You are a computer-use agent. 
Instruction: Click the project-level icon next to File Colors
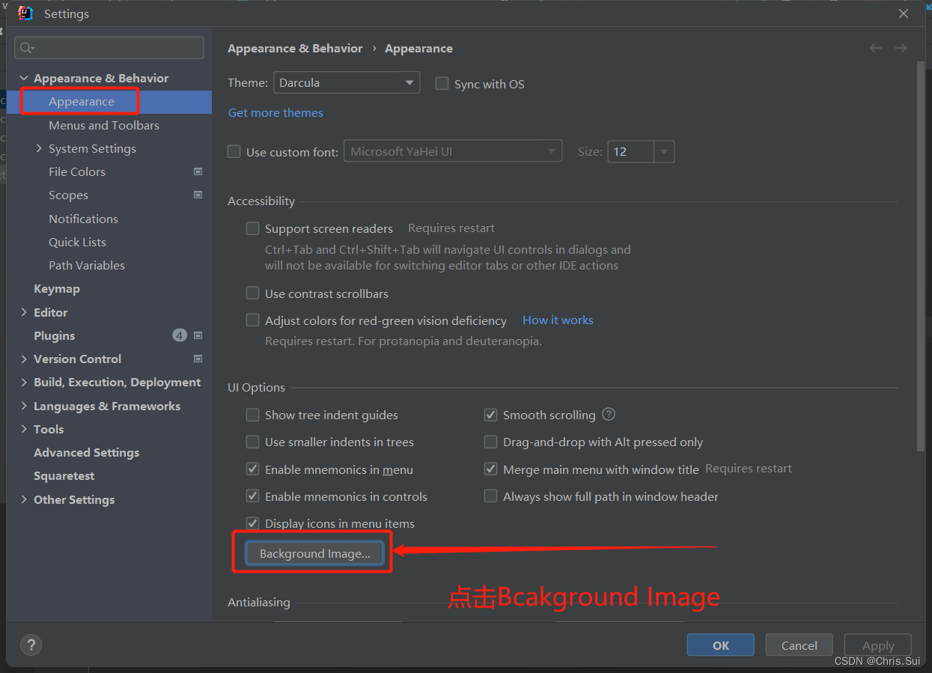tap(198, 171)
